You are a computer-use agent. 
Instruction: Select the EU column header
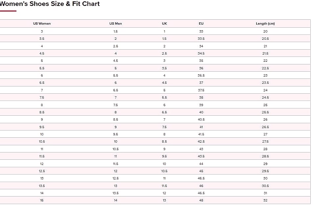(x=201, y=24)
